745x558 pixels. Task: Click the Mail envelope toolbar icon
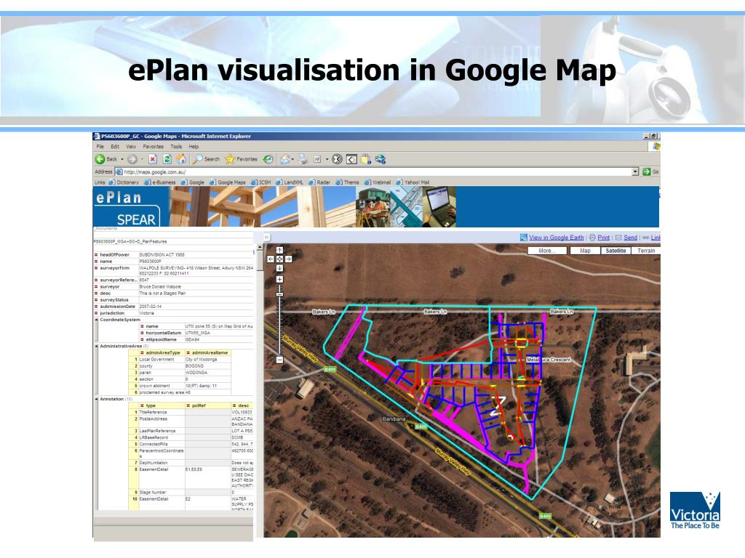[x=285, y=159]
